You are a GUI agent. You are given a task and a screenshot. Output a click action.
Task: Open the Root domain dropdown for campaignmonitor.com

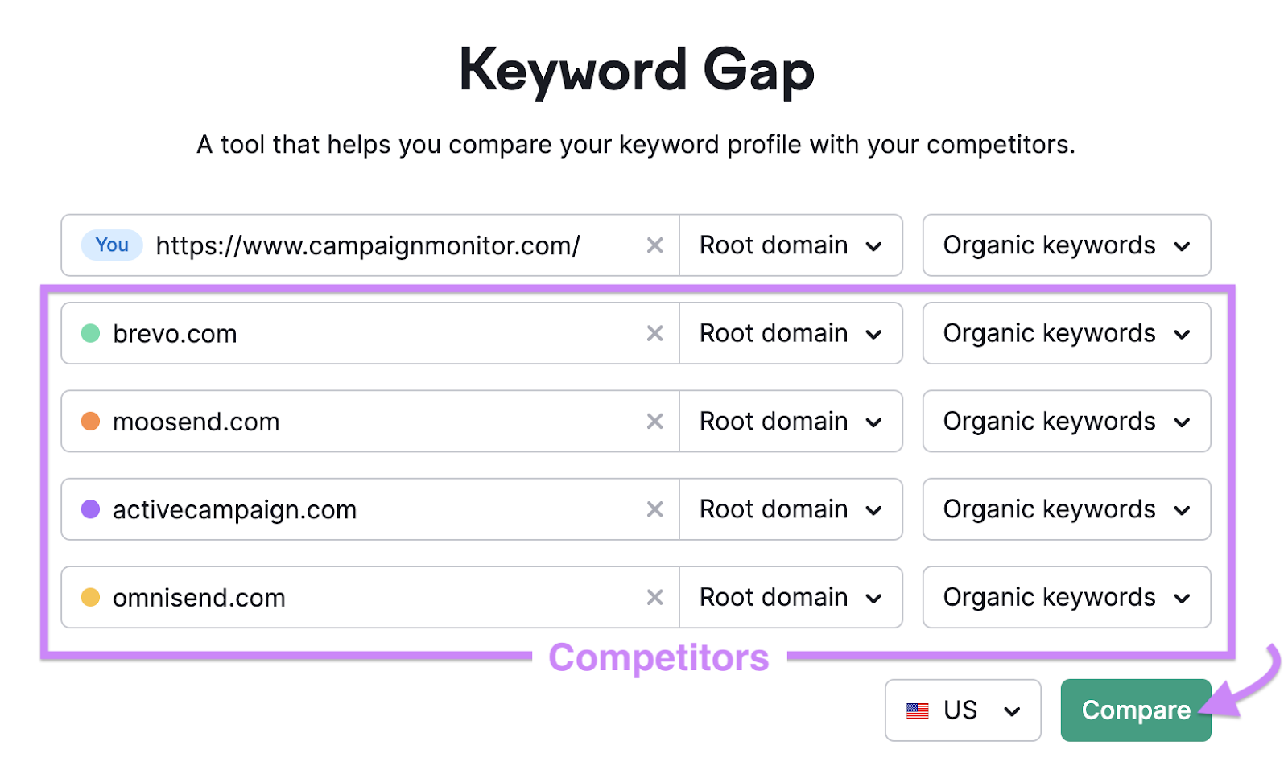coord(790,245)
